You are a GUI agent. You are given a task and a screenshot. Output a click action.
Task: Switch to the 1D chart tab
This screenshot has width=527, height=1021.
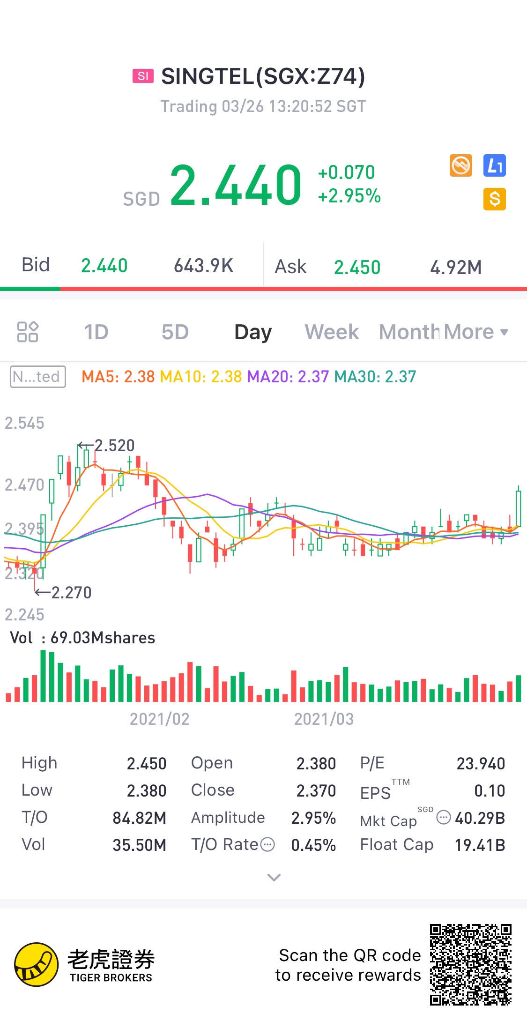96,332
